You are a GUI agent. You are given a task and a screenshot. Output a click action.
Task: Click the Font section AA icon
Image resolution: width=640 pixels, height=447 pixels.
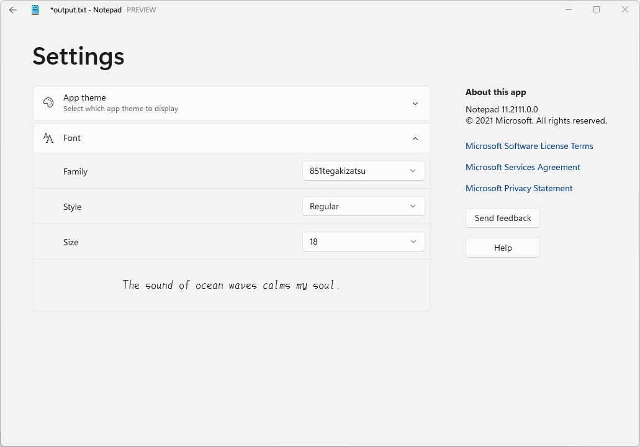point(48,138)
